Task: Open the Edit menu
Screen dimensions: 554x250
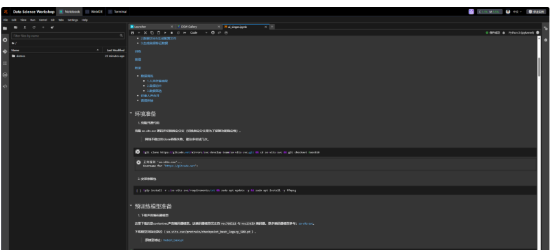Action: 14,20
